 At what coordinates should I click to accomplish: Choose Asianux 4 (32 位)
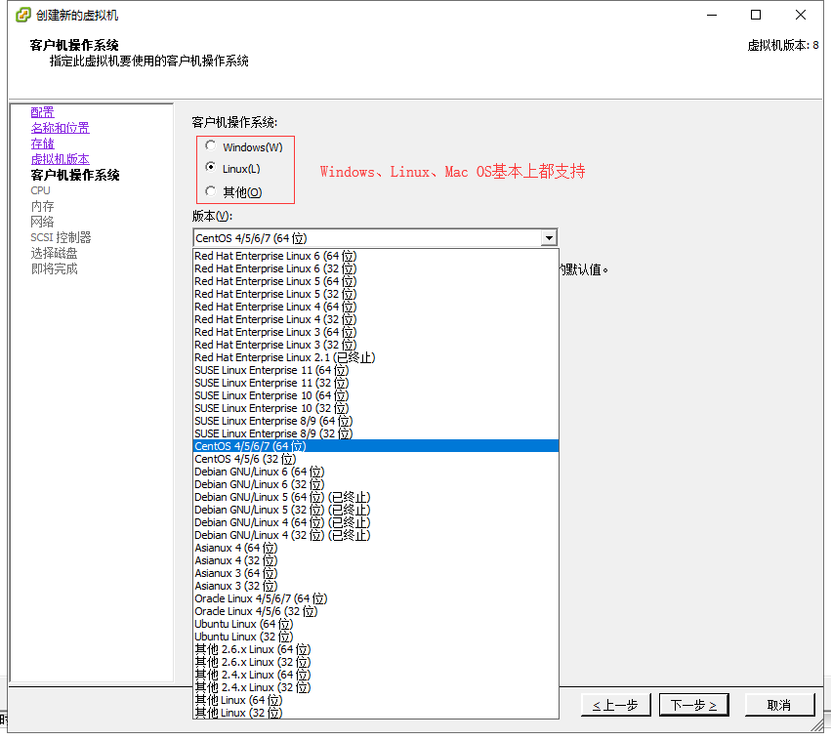click(376, 561)
